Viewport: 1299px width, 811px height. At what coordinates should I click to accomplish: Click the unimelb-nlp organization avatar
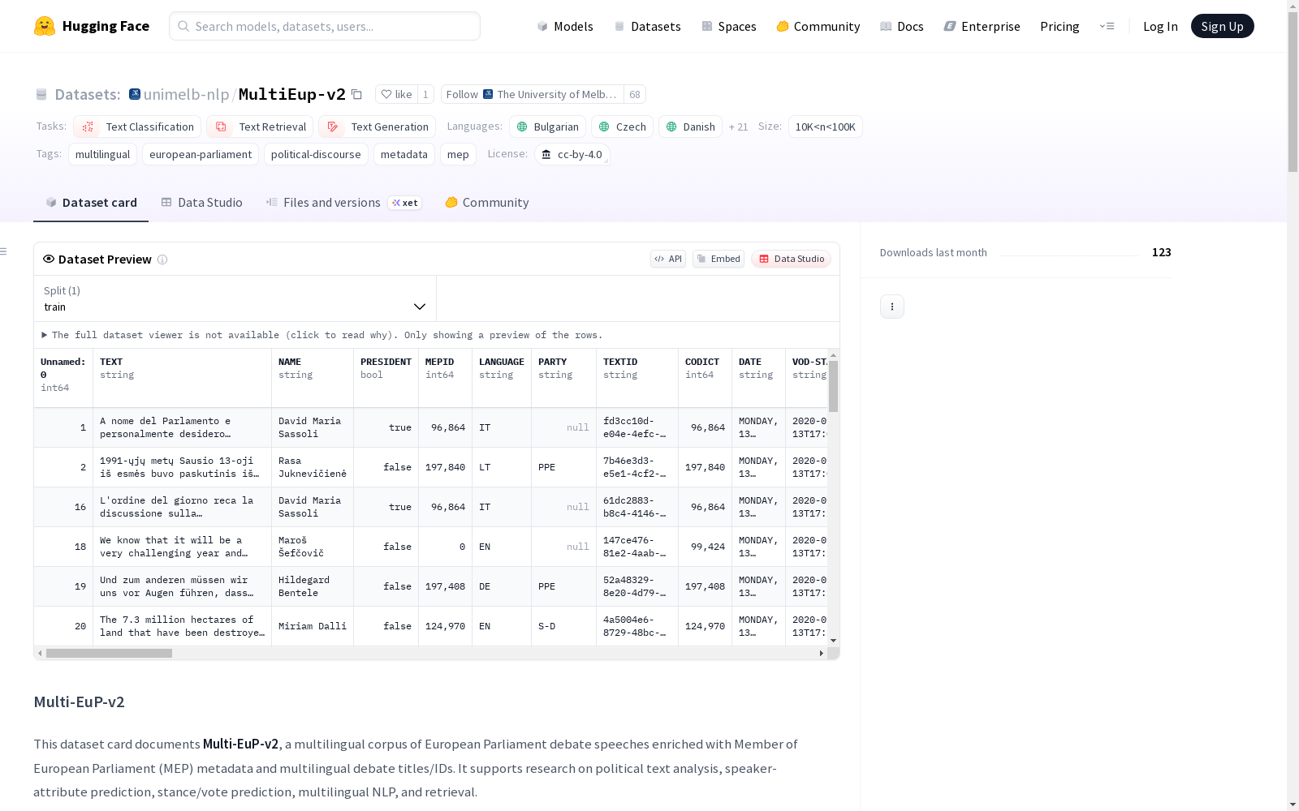coord(135,94)
